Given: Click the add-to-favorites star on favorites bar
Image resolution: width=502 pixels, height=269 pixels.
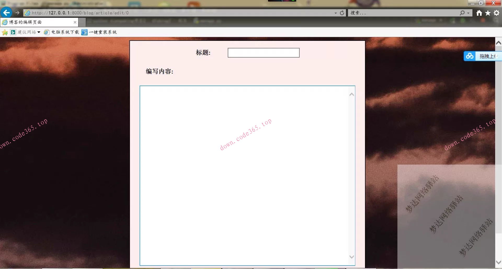Looking at the screenshot, I should coord(5,32).
